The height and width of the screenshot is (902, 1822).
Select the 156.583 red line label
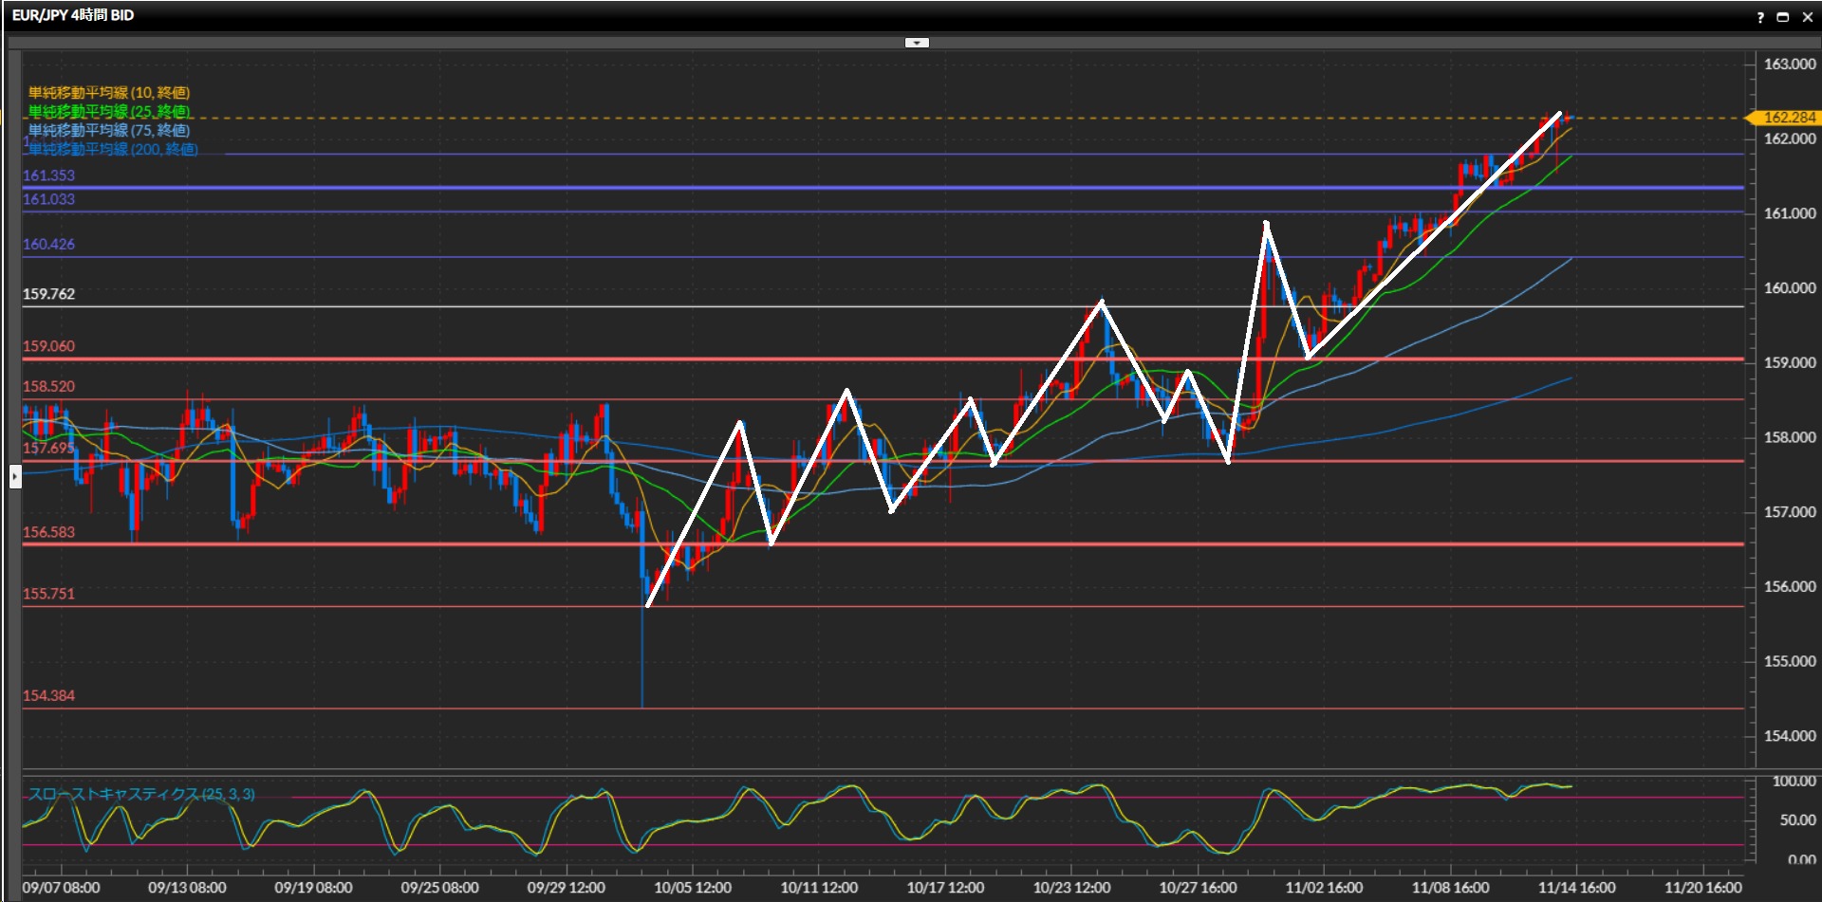(x=48, y=532)
